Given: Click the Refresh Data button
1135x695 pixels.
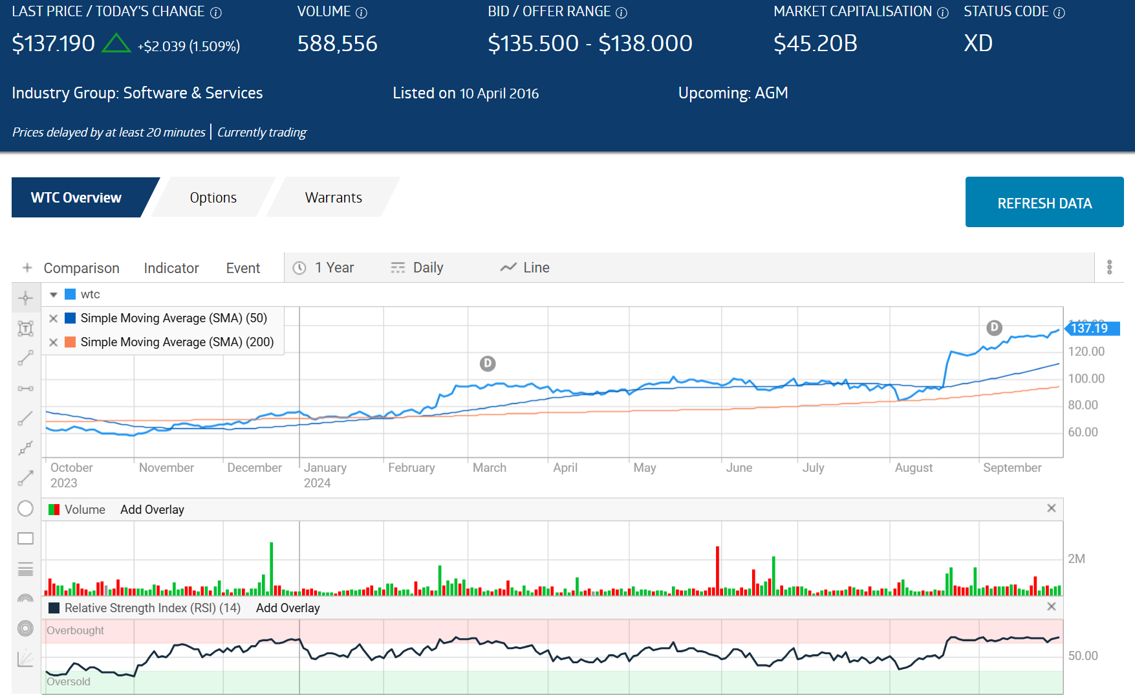Looking at the screenshot, I should point(1044,202).
